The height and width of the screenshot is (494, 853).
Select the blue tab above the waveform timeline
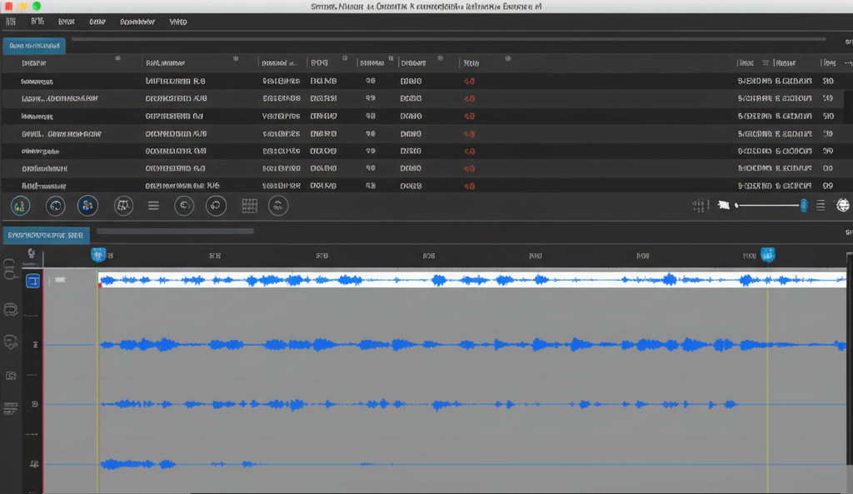(46, 235)
